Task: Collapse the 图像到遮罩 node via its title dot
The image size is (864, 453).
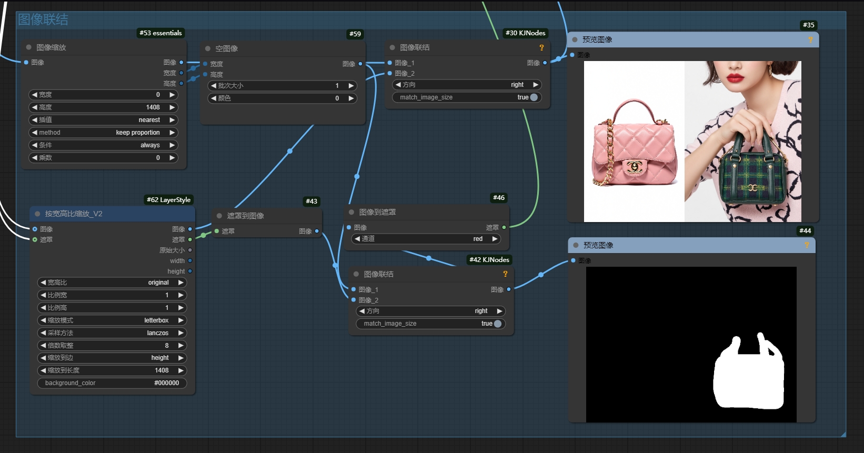Action: (x=351, y=212)
